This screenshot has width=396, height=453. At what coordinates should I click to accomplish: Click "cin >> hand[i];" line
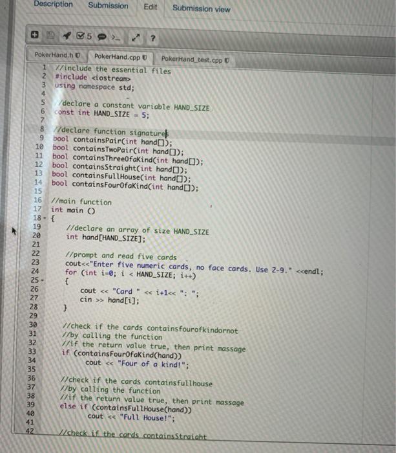pyautogui.click(x=109, y=300)
